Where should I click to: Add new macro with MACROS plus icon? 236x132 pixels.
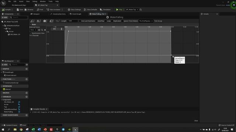click(27, 93)
